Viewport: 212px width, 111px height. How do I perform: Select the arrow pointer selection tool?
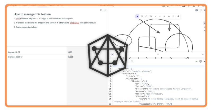(137, 16)
